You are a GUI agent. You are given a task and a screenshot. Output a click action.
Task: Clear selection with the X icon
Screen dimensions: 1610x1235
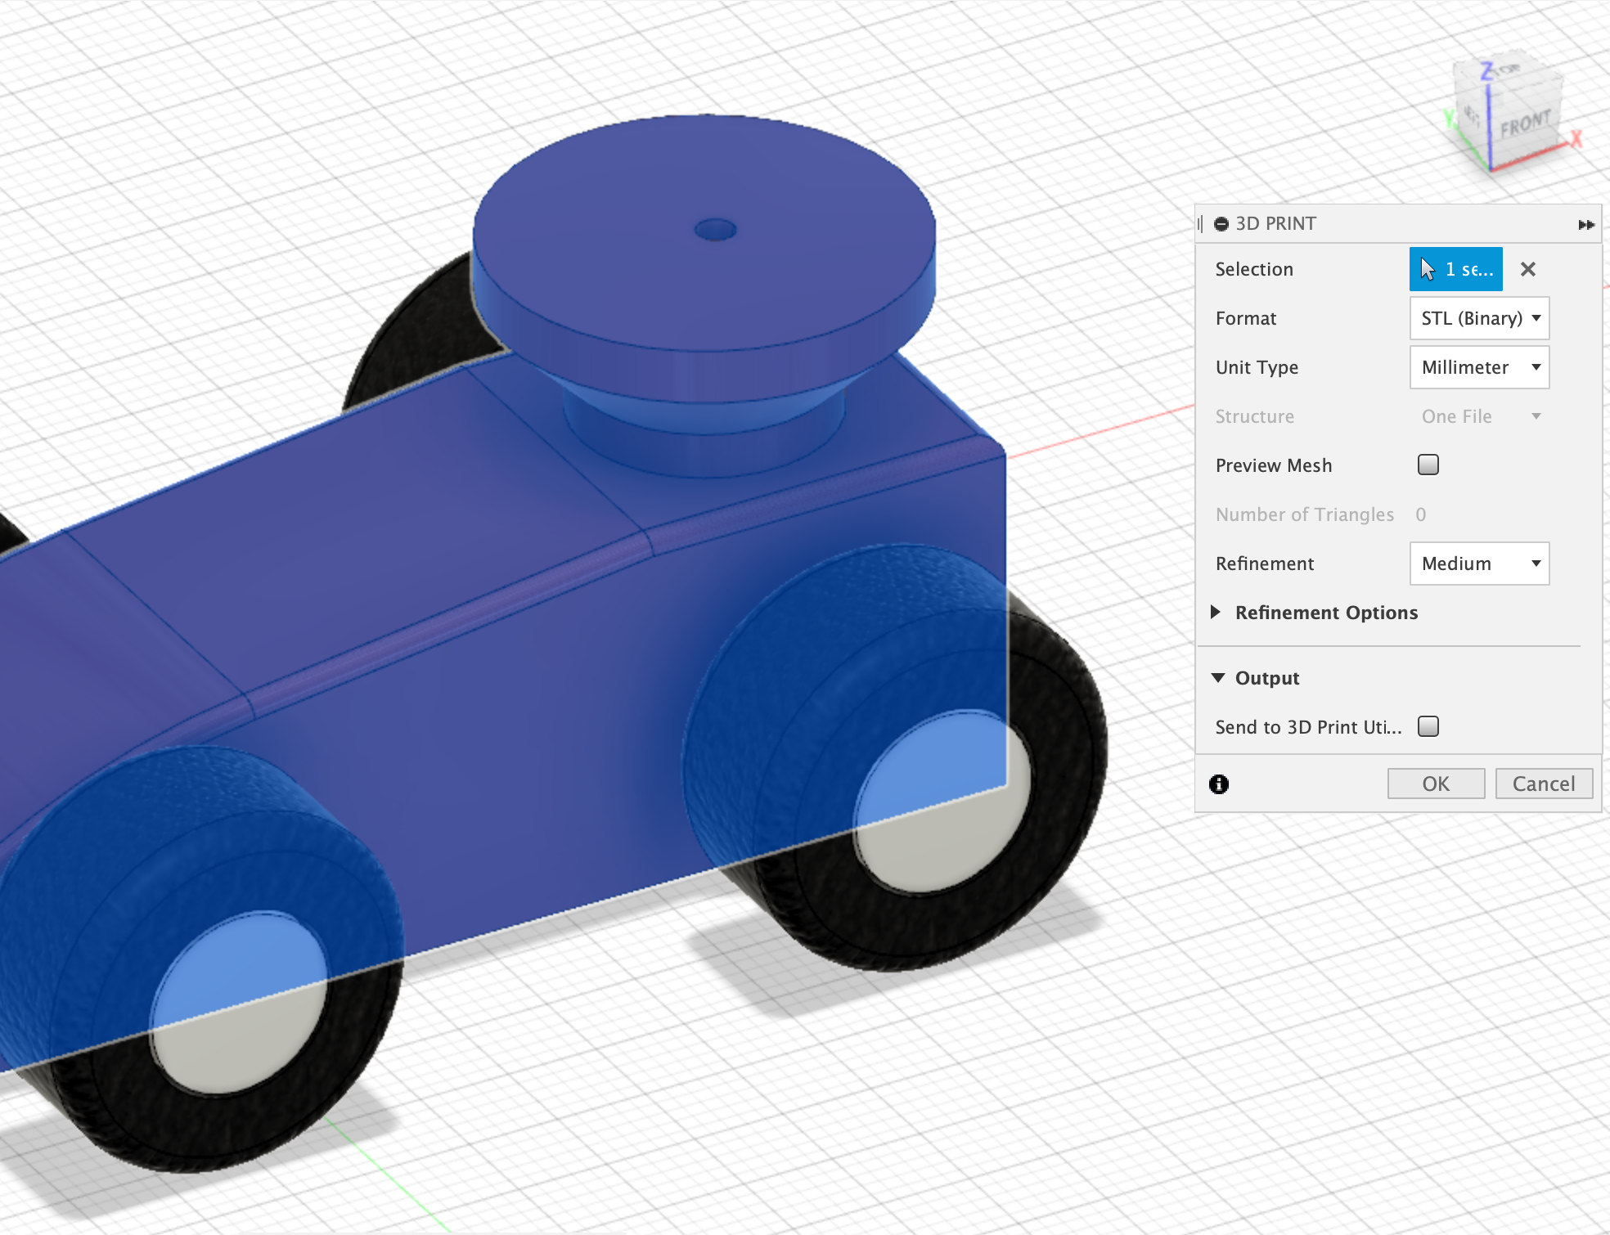[x=1527, y=269]
